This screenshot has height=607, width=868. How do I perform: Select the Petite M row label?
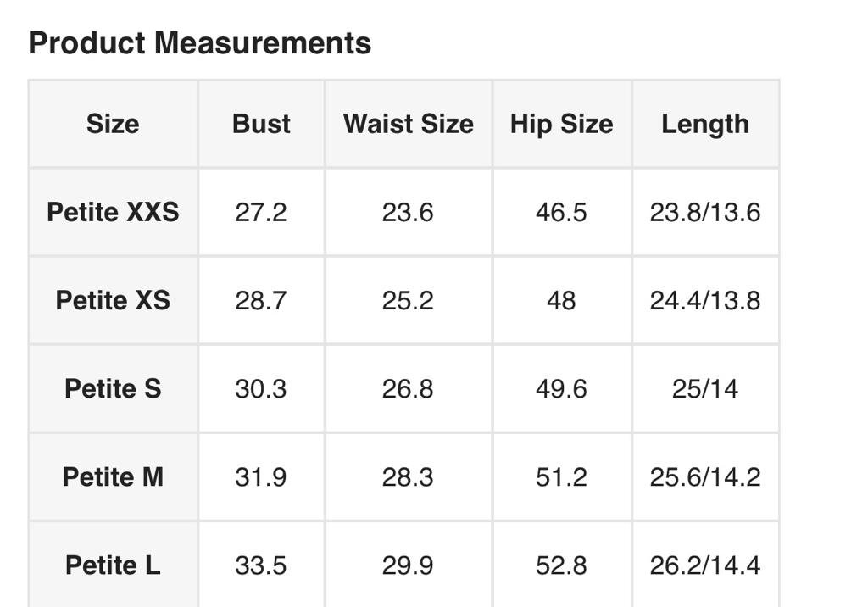pos(113,477)
